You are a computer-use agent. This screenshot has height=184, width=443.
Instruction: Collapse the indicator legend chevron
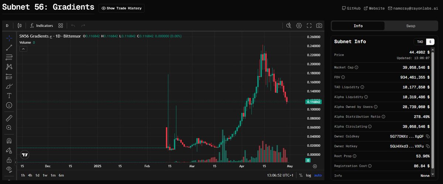click(23, 49)
